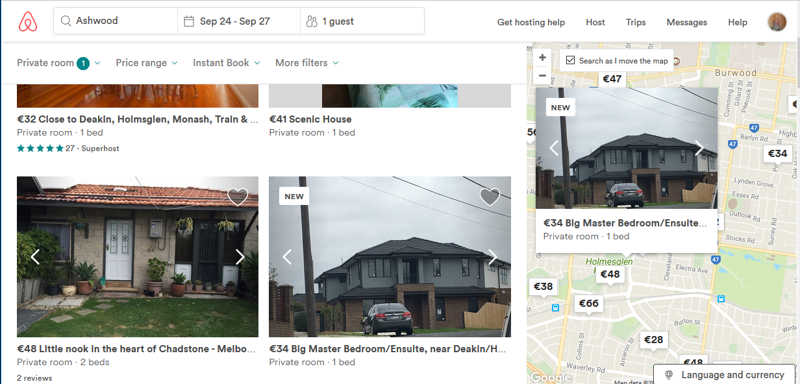
Task: Open the Trips menu item
Action: (x=636, y=22)
